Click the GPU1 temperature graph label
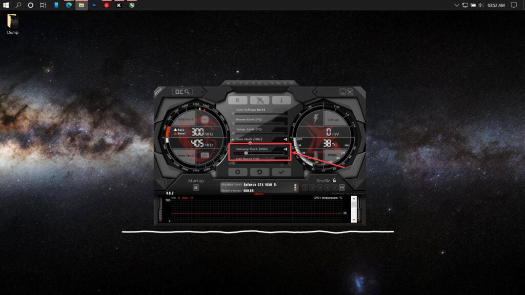The image size is (525, 295). 328,198
